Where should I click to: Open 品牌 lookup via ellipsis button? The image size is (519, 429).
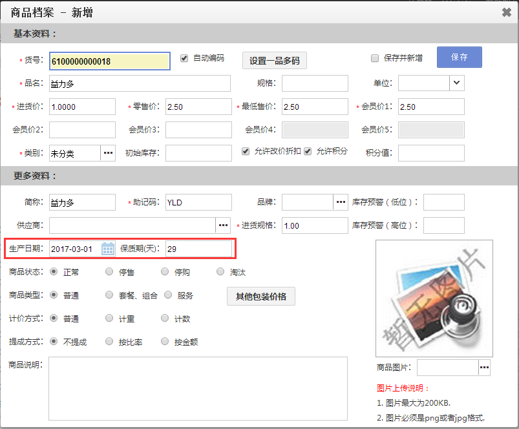click(x=341, y=202)
